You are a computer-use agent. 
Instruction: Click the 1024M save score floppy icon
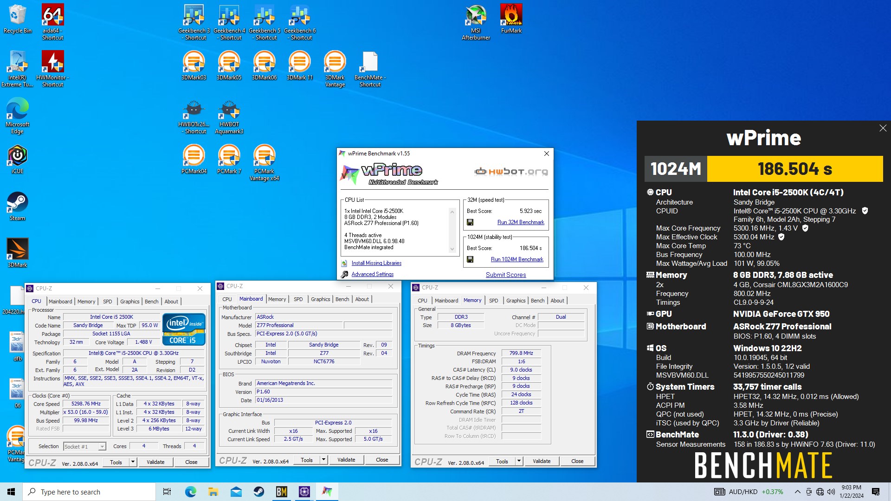[470, 259]
